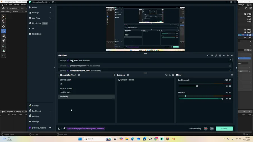Viewport: 253px width, 142px height.
Task: Open the Playback dropdown in Blender timeline
Action: [11, 111]
